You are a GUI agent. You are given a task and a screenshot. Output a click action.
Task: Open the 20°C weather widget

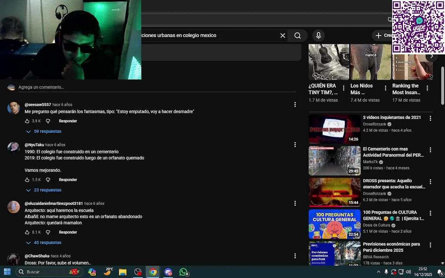pos(108,272)
